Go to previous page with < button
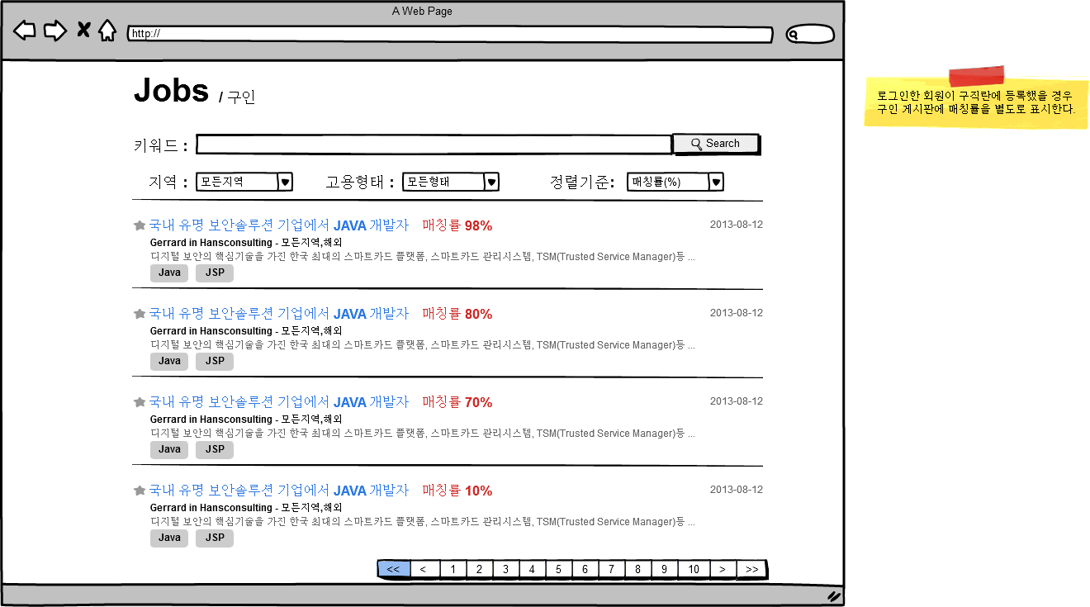 click(424, 569)
